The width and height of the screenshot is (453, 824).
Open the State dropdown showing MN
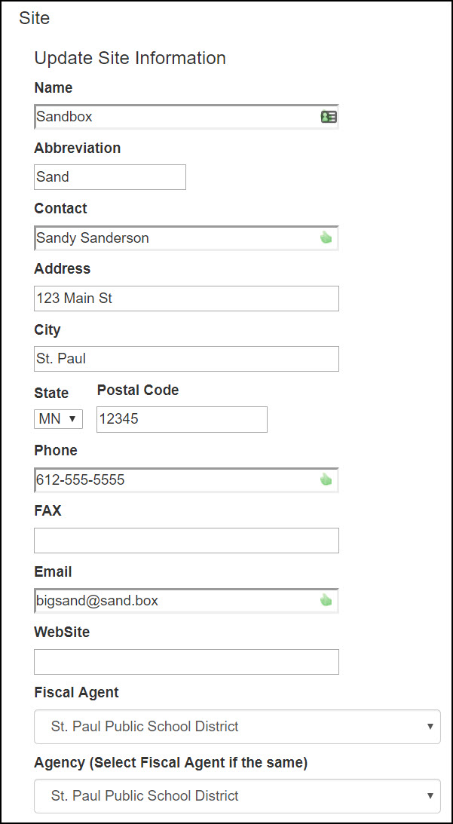(58, 418)
